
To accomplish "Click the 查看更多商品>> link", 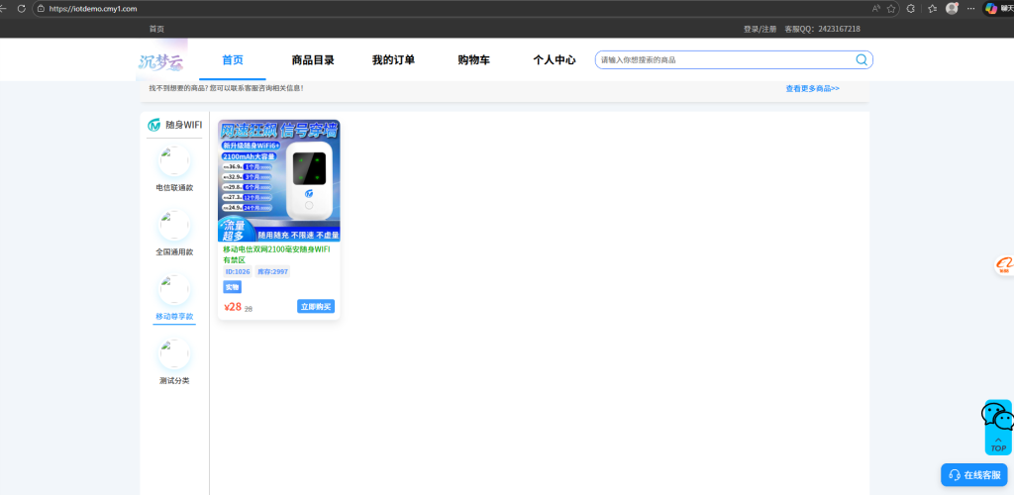I will pyautogui.click(x=812, y=88).
